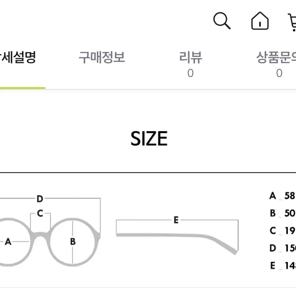The image size is (296, 296).
Task: Open the 구매정보 tab
Action: click(102, 57)
